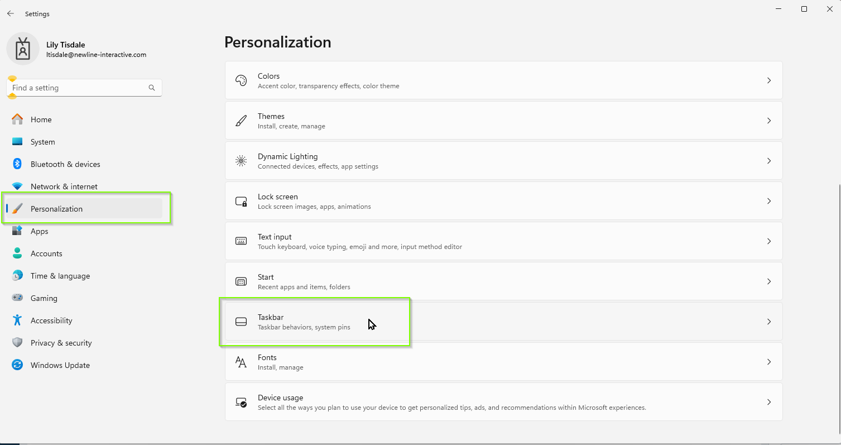Viewport: 841px width, 445px height.
Task: Click the Time & language clock icon
Action: click(17, 276)
